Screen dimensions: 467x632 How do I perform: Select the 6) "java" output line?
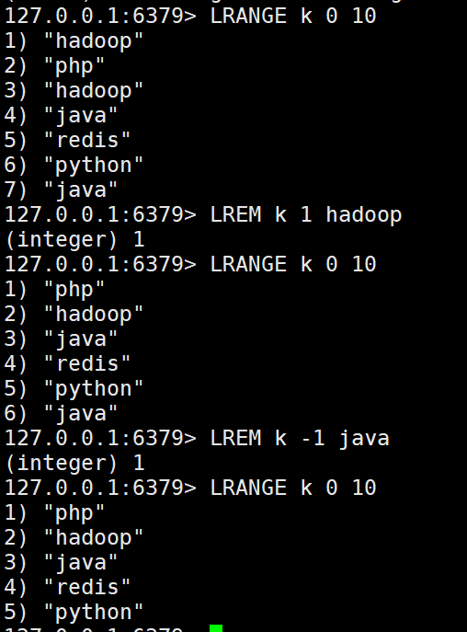(x=61, y=413)
